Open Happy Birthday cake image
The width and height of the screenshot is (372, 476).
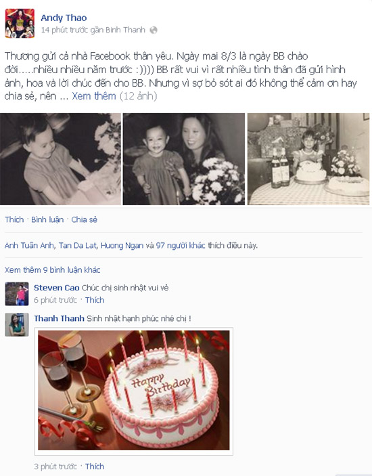coord(134,391)
